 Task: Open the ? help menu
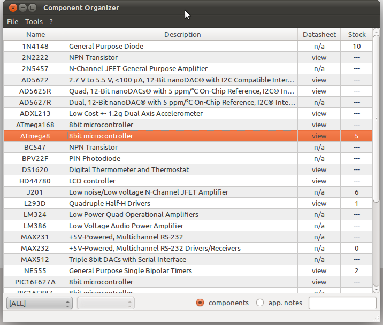point(51,22)
